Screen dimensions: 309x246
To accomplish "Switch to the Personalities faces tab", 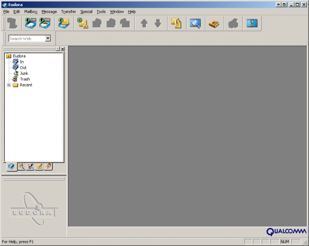I will [48, 167].
